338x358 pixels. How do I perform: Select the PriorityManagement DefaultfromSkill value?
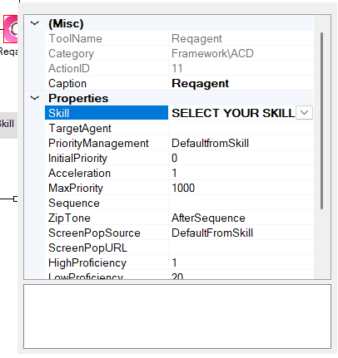[x=211, y=143]
